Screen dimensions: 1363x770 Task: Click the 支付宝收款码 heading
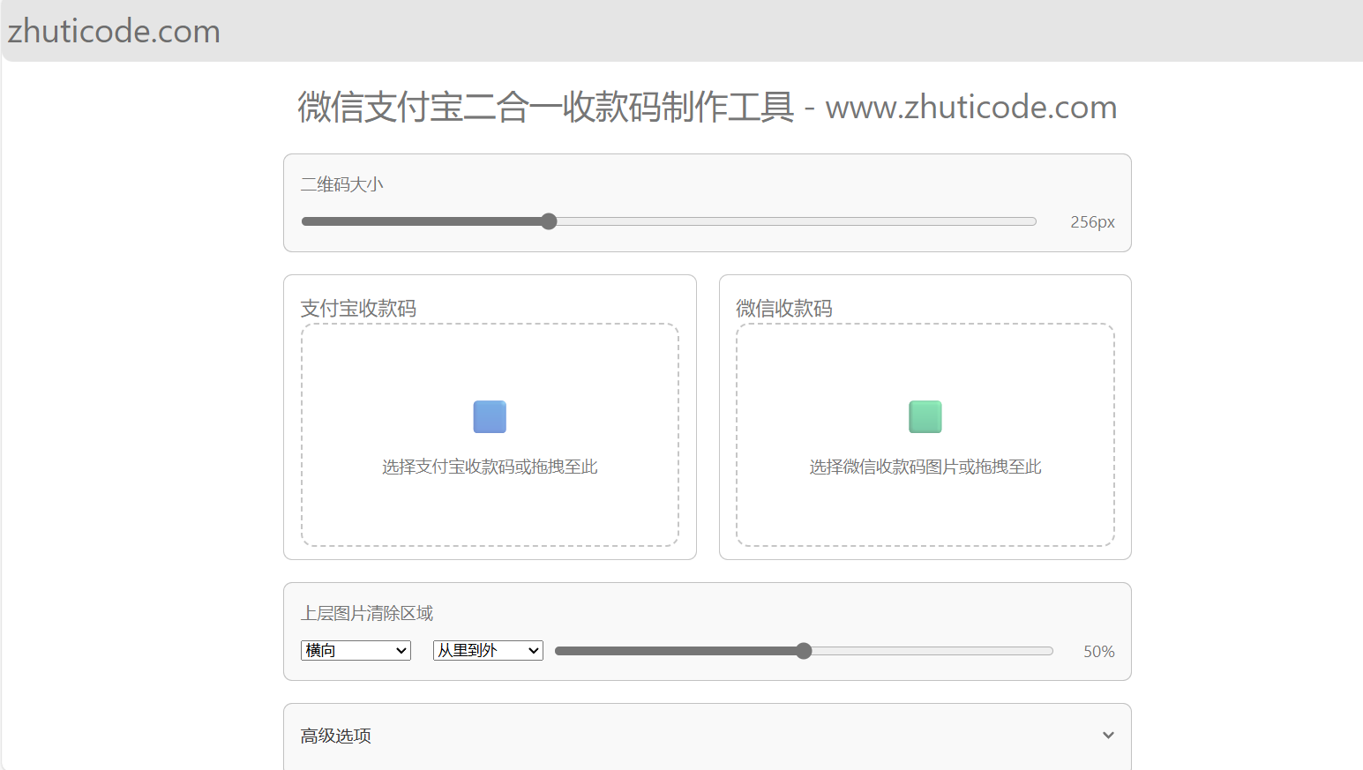coord(358,308)
